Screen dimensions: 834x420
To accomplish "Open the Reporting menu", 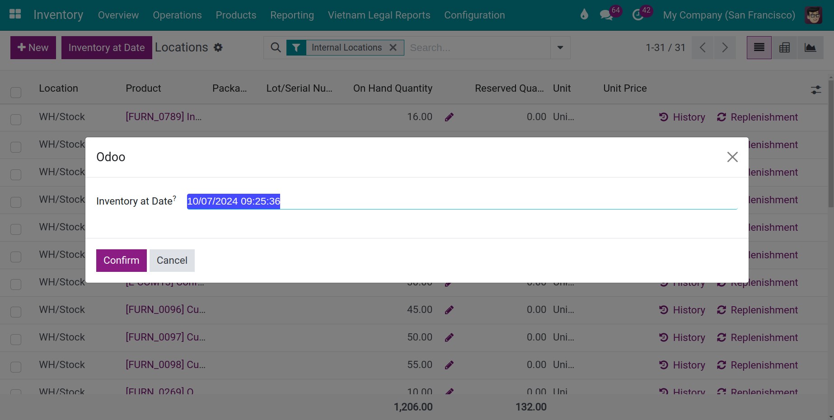I will [292, 15].
